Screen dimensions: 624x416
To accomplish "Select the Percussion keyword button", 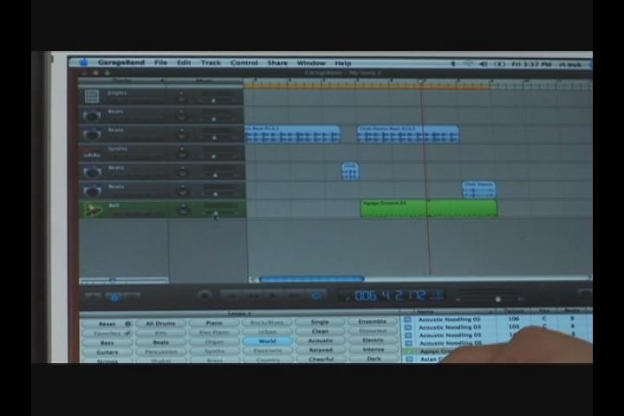I will 161,352.
